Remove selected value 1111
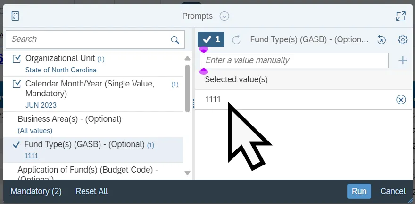415x204 pixels. pos(401,100)
